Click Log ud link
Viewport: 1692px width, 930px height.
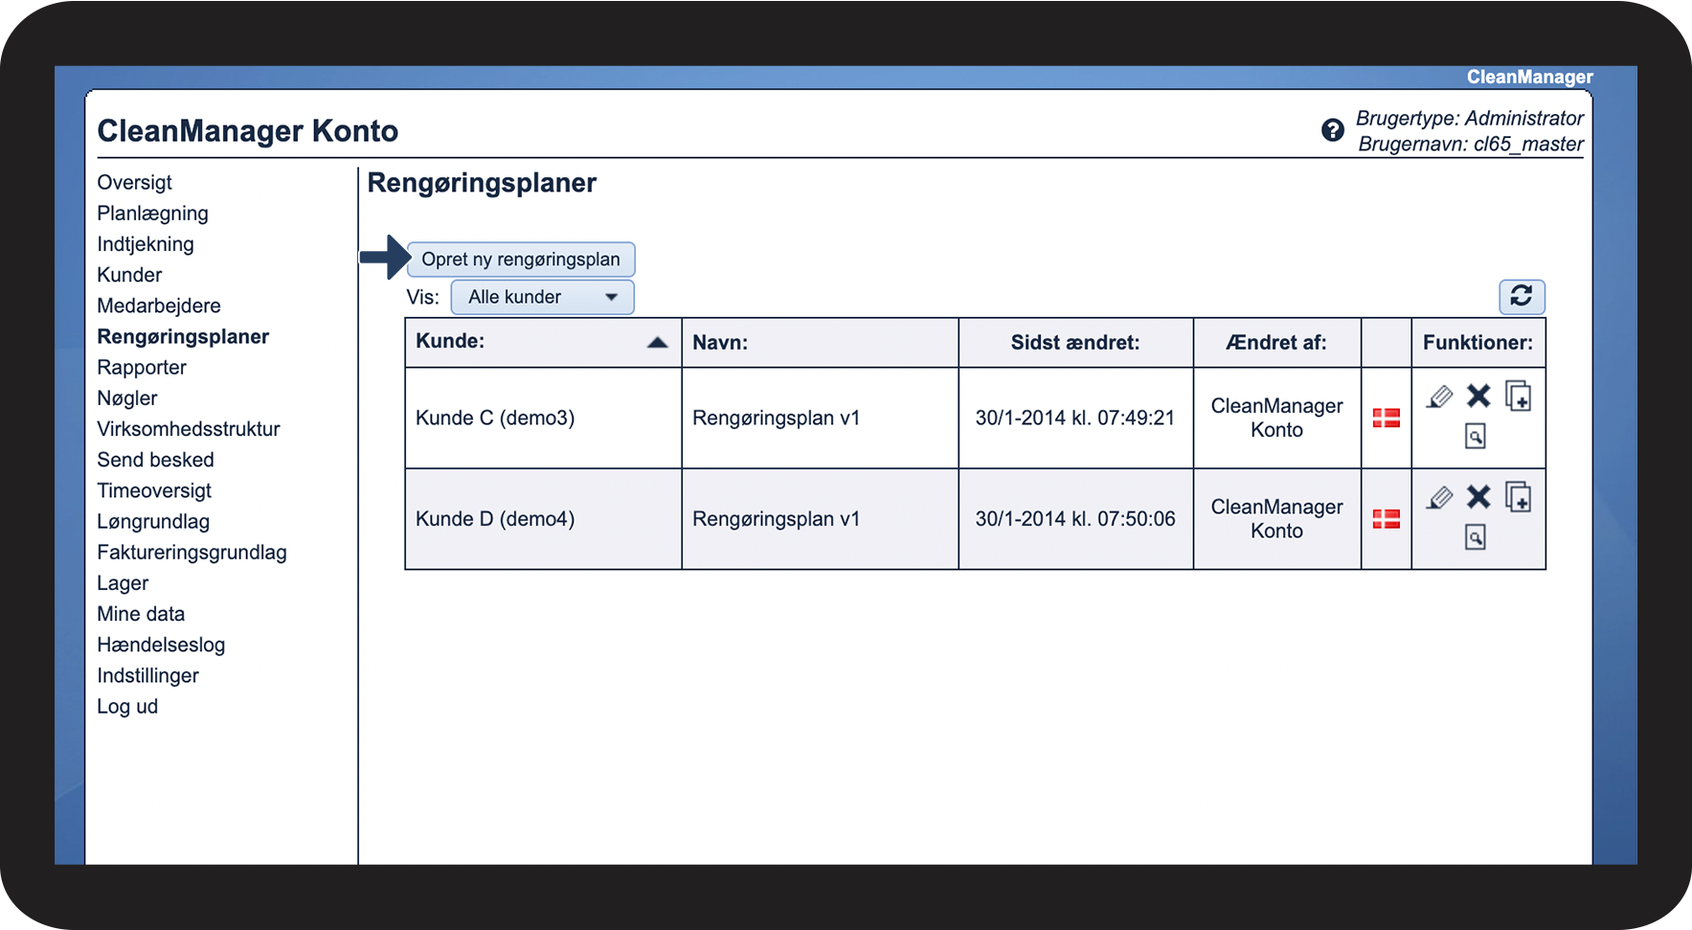pos(127,707)
